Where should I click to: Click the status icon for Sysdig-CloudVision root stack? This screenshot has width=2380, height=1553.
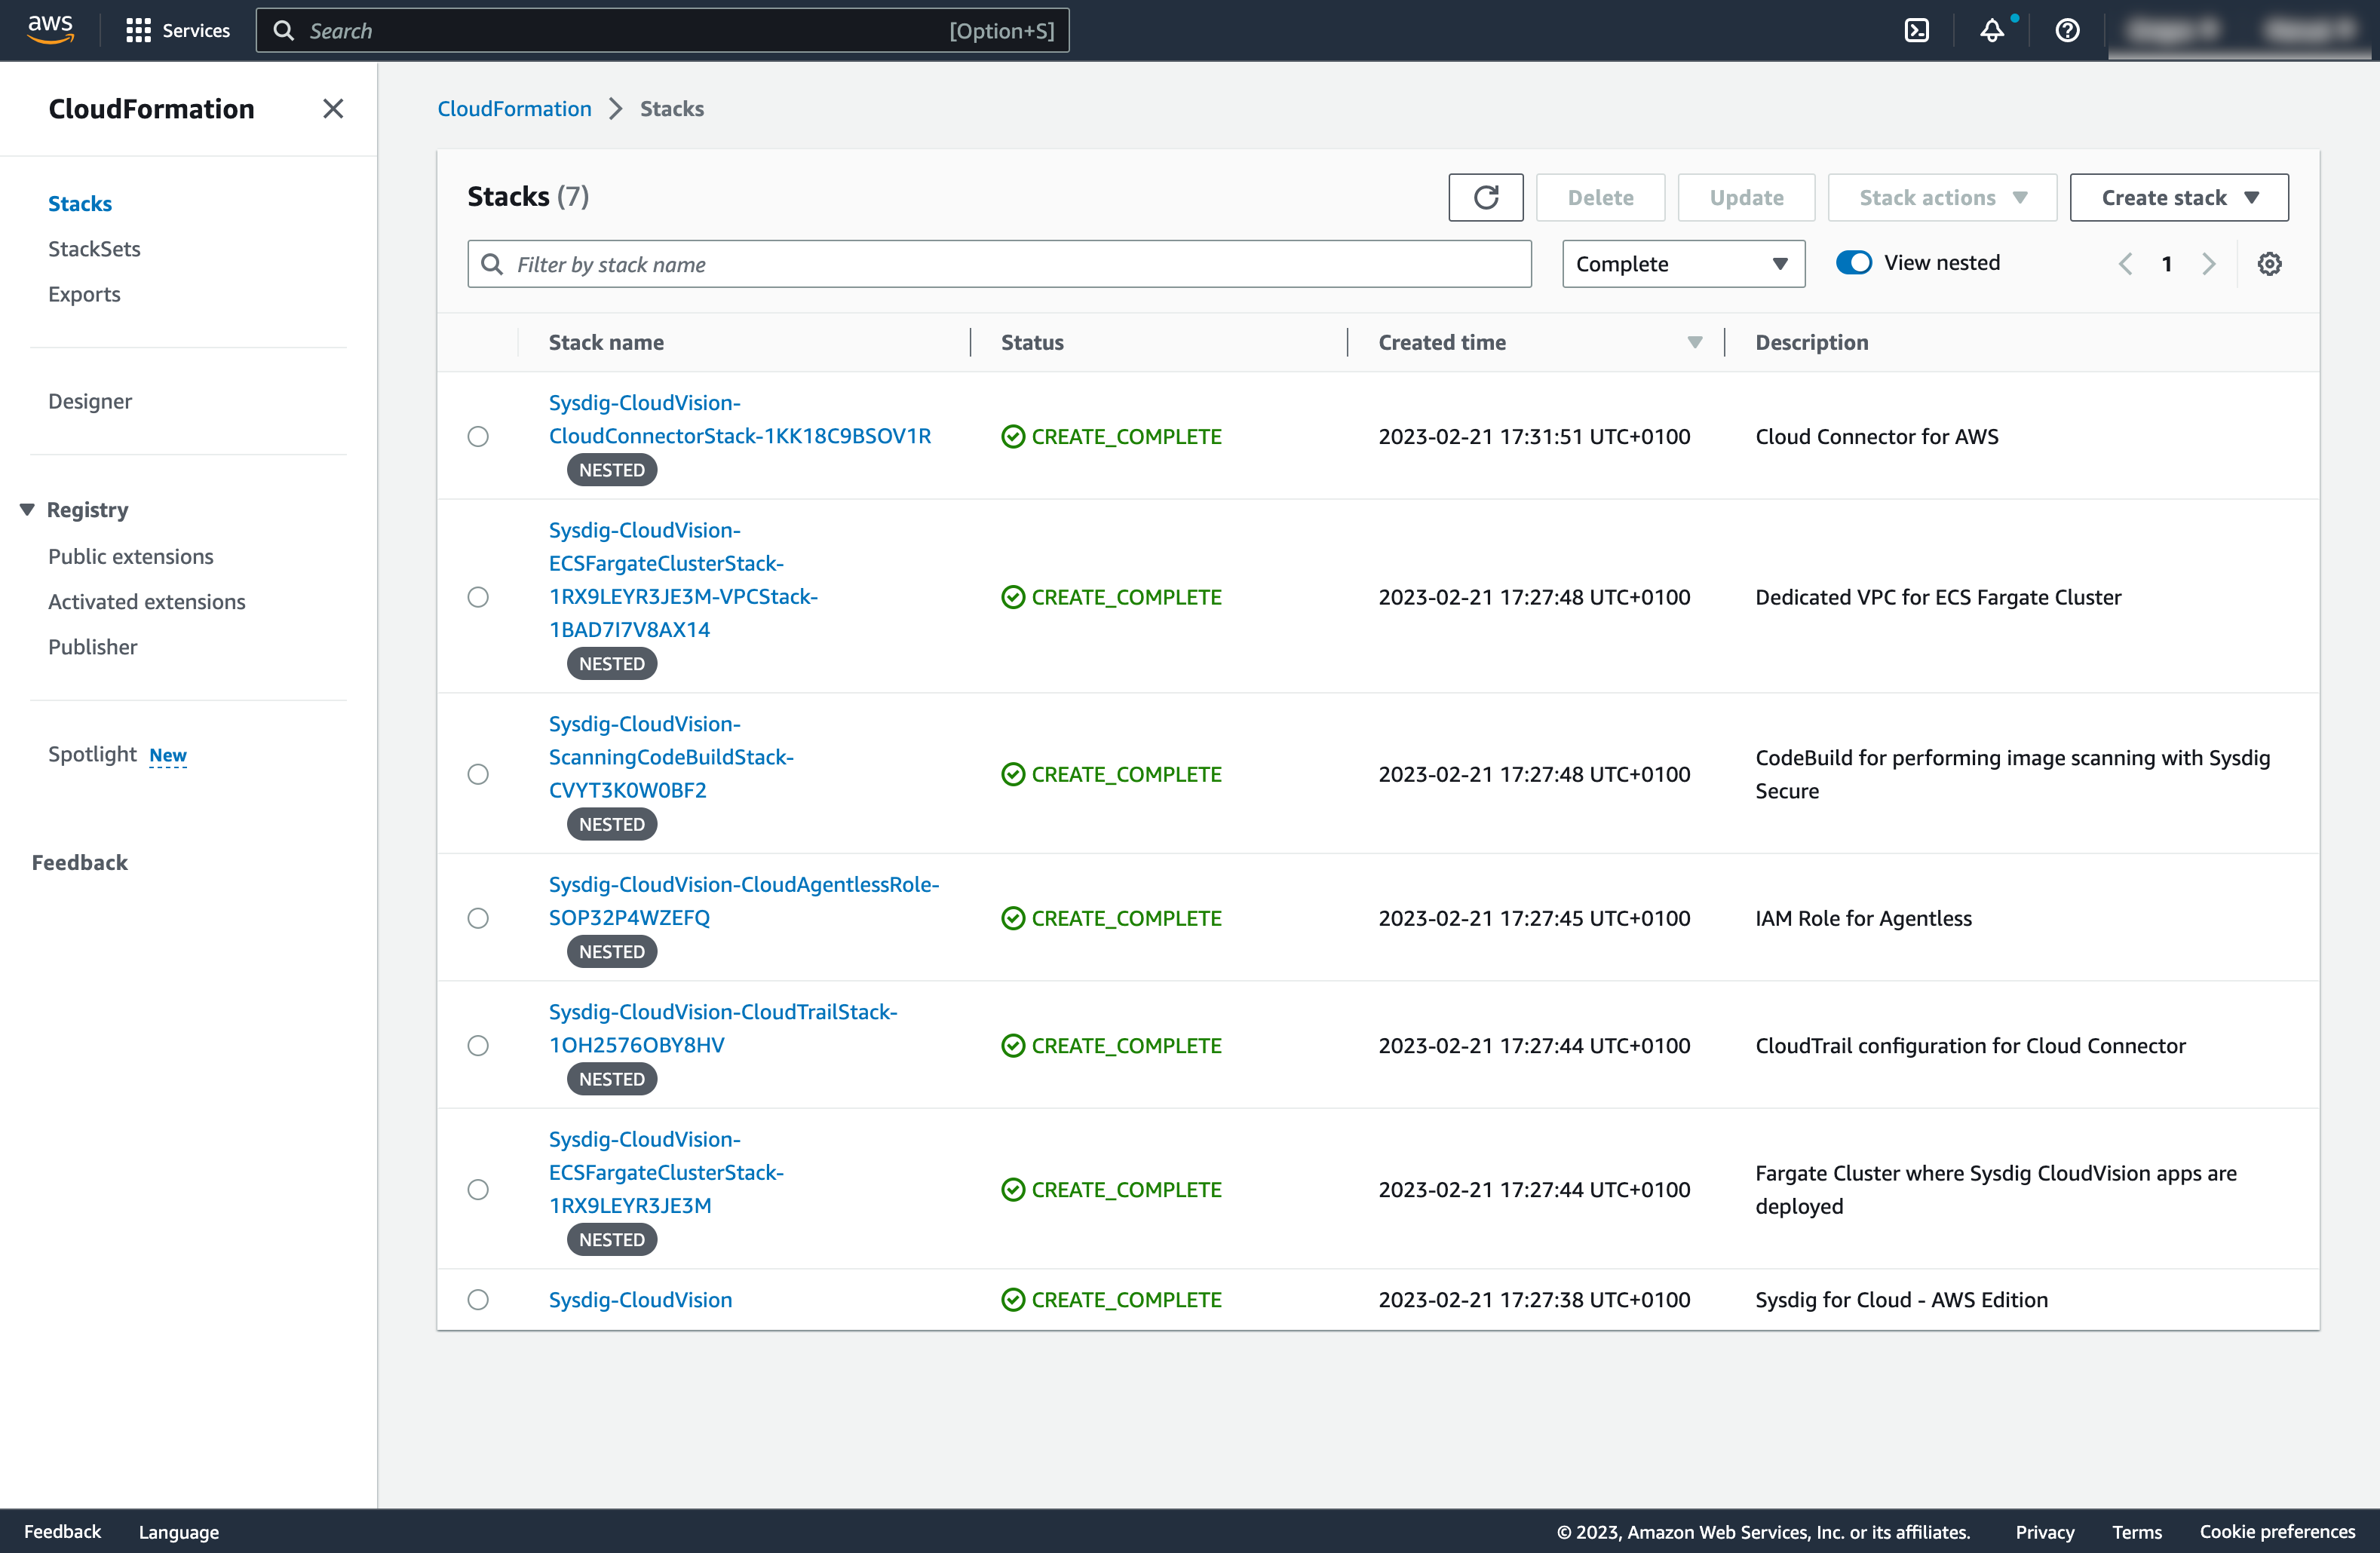1013,1299
